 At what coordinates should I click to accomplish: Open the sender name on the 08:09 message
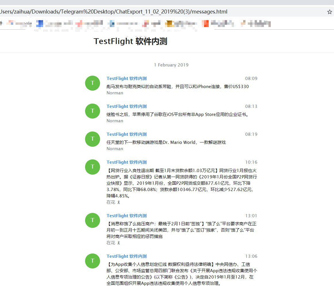point(126,79)
